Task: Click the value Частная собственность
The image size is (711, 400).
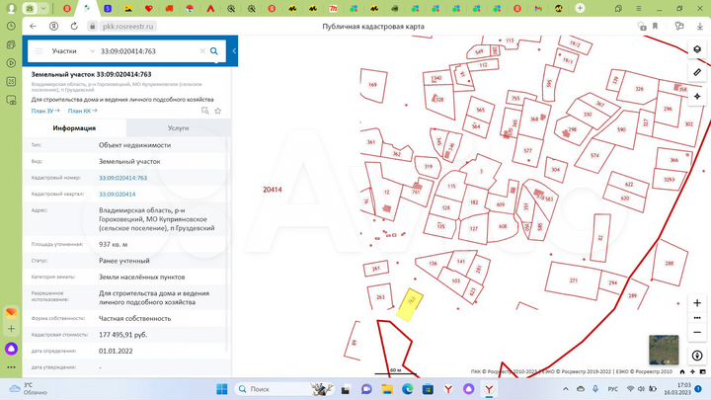Action: (135, 319)
